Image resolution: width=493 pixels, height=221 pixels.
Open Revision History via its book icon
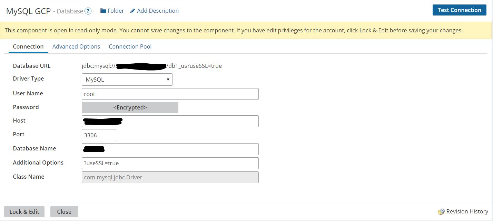coord(441,211)
